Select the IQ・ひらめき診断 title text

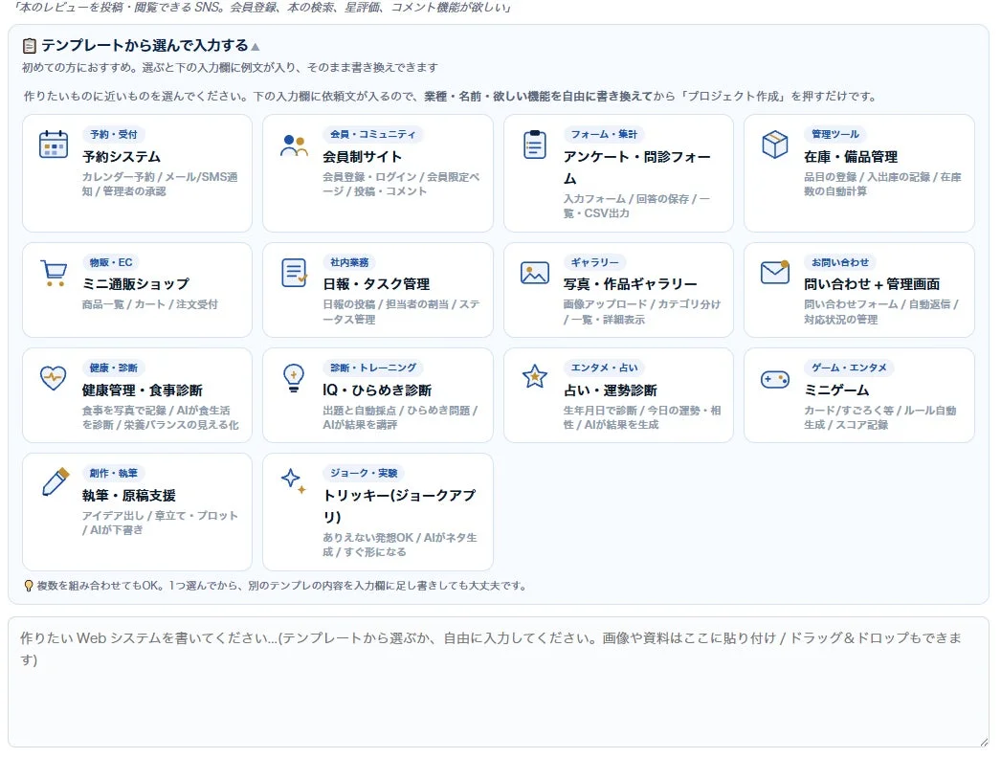tap(377, 390)
